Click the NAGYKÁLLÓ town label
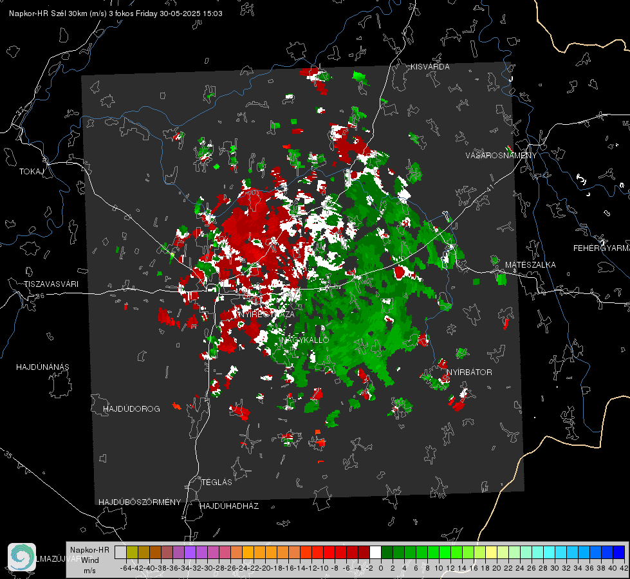The image size is (630, 579). pos(305,340)
